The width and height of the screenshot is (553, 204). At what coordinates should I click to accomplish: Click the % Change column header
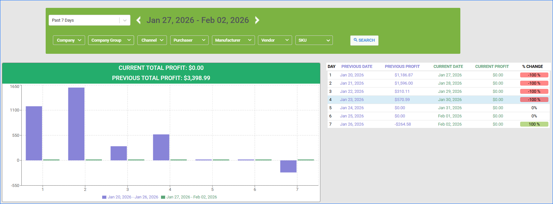pyautogui.click(x=532, y=67)
